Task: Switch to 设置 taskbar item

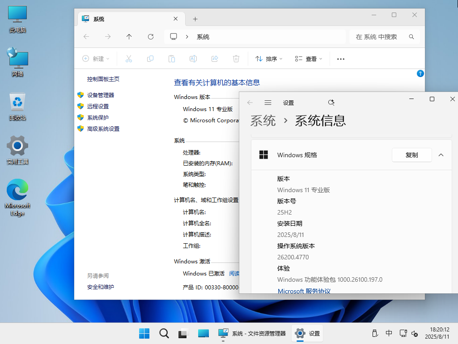Action: click(307, 333)
